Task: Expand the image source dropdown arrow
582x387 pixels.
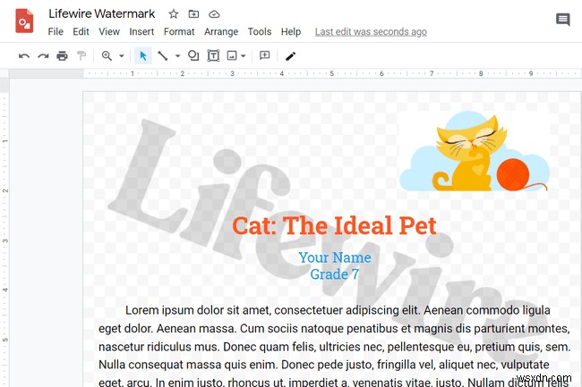Action: (244, 56)
